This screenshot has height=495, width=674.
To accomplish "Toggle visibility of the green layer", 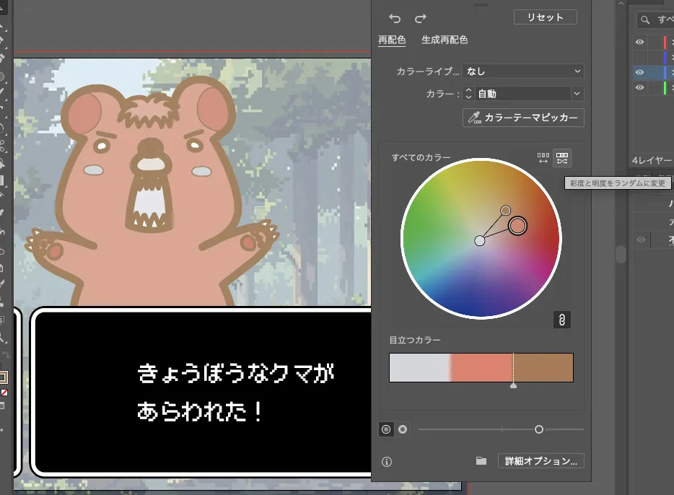I will pos(641,87).
